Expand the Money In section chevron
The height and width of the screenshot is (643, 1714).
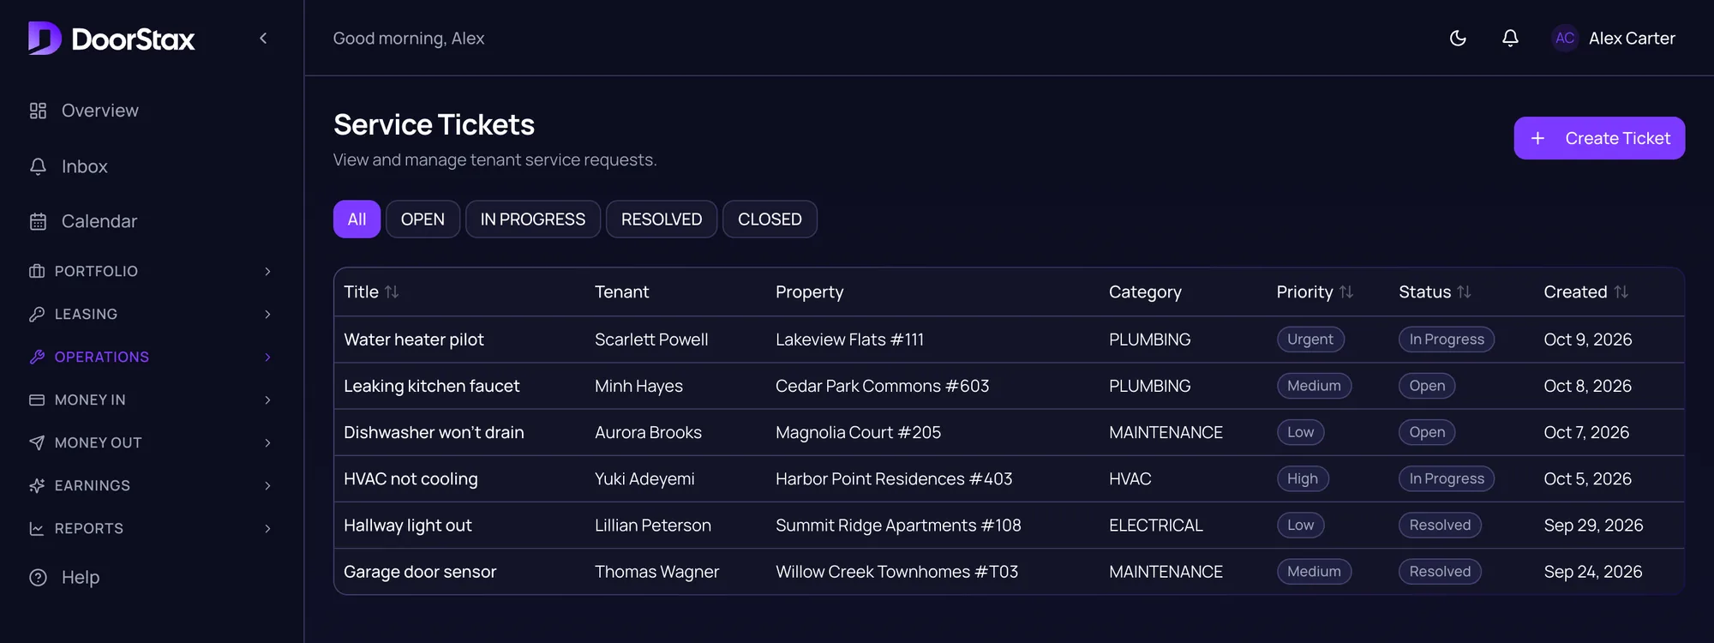pos(267,400)
